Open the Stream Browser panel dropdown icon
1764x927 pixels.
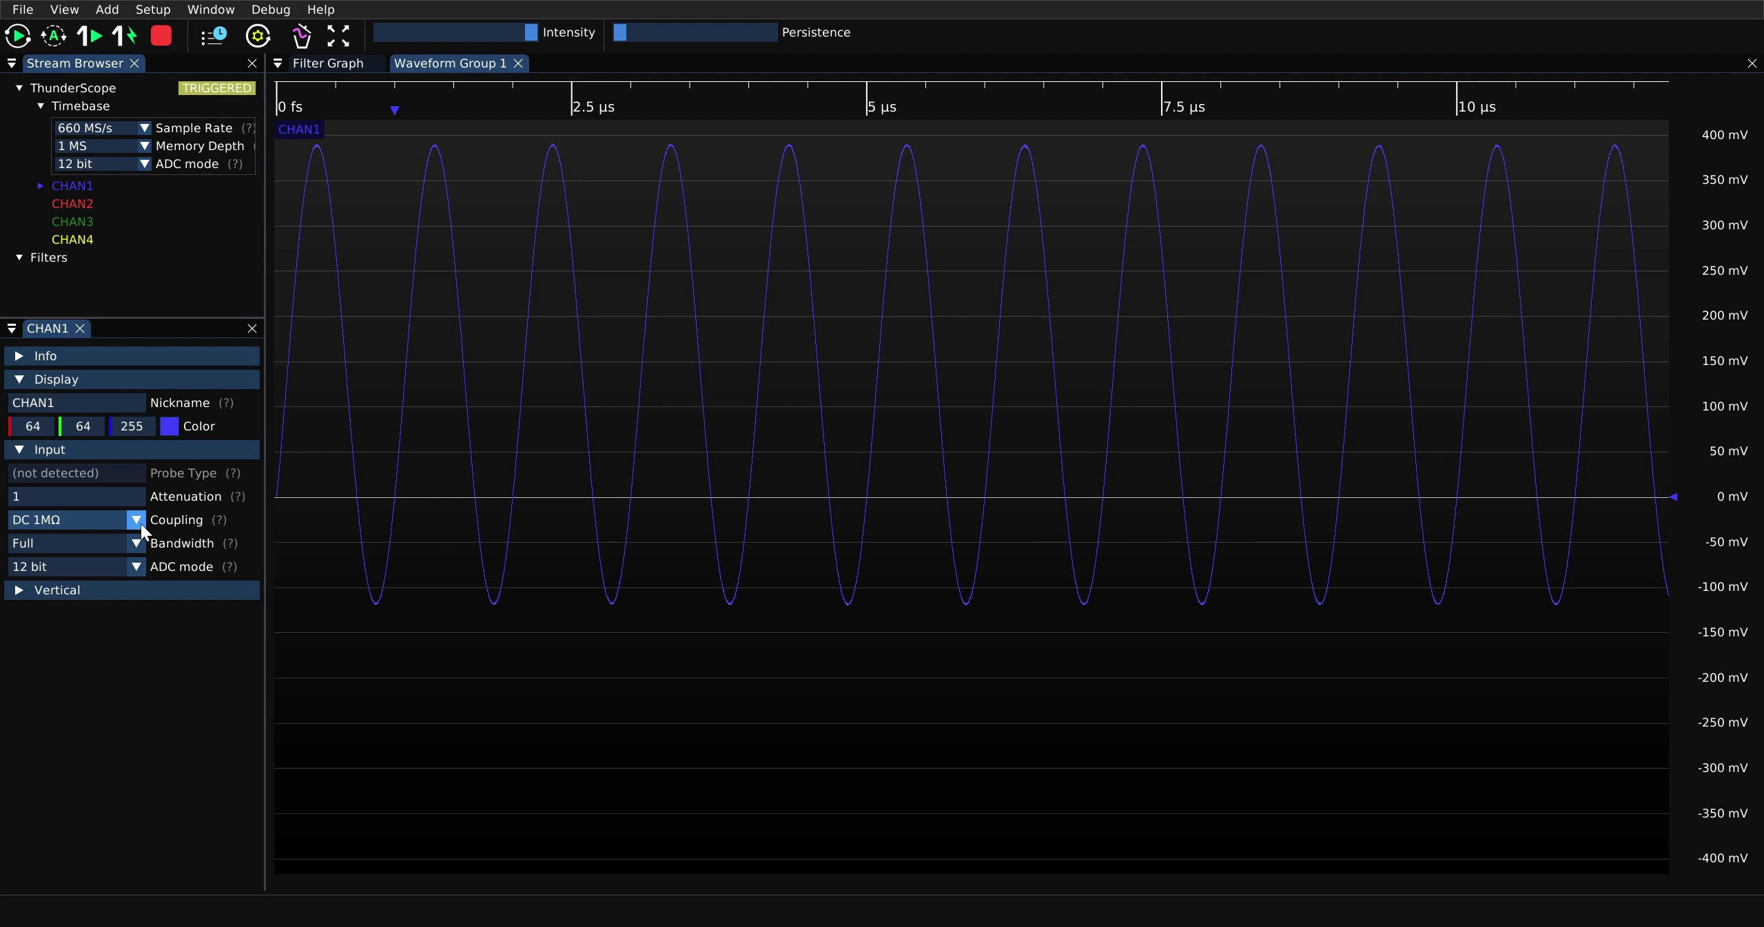pyautogui.click(x=12, y=63)
